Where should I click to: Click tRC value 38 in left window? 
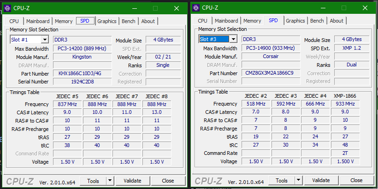point(67,145)
